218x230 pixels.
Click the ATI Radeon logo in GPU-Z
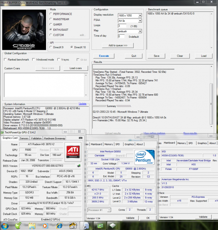pyautogui.click(x=73, y=152)
